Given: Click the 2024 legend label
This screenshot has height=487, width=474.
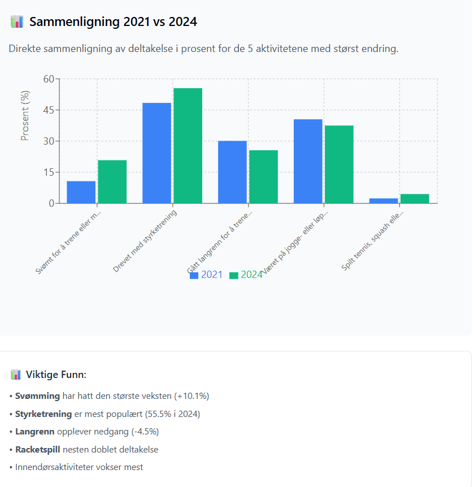Looking at the screenshot, I should pyautogui.click(x=251, y=275).
